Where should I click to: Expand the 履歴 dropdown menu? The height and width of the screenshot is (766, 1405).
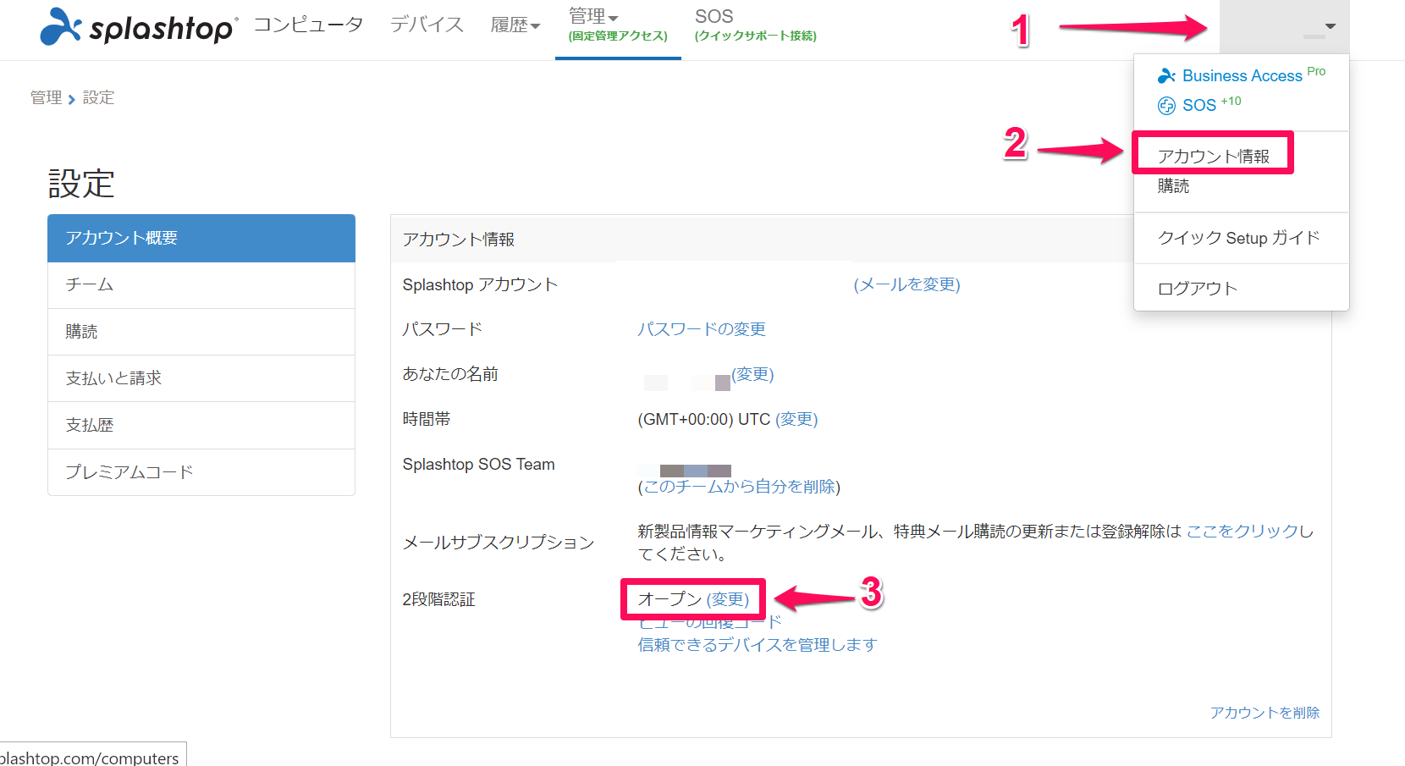click(515, 25)
